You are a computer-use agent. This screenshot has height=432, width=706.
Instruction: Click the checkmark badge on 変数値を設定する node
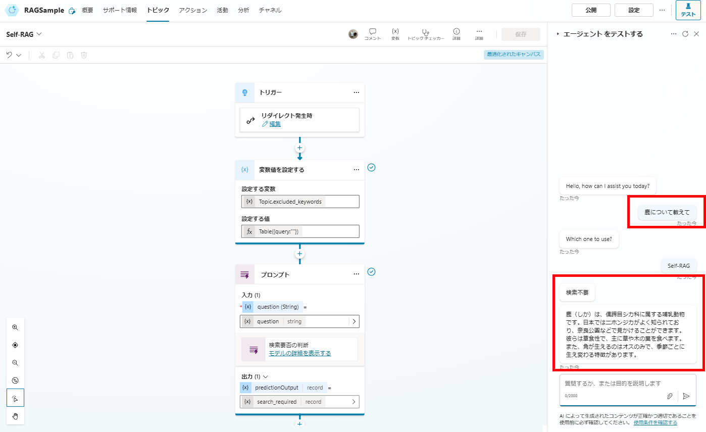tap(372, 167)
